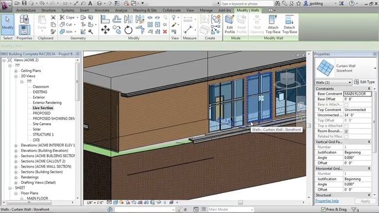
Task: Open the Main Model dropdown in status bar
Action: click(230, 209)
